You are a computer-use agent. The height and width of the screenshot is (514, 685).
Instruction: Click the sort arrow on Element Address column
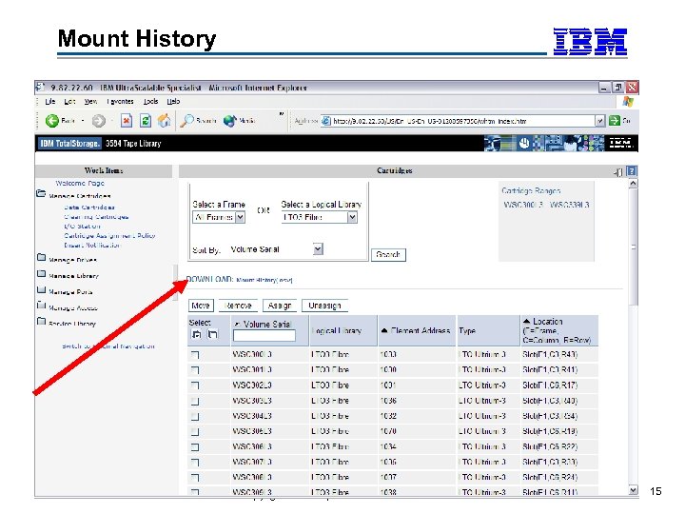click(x=384, y=331)
